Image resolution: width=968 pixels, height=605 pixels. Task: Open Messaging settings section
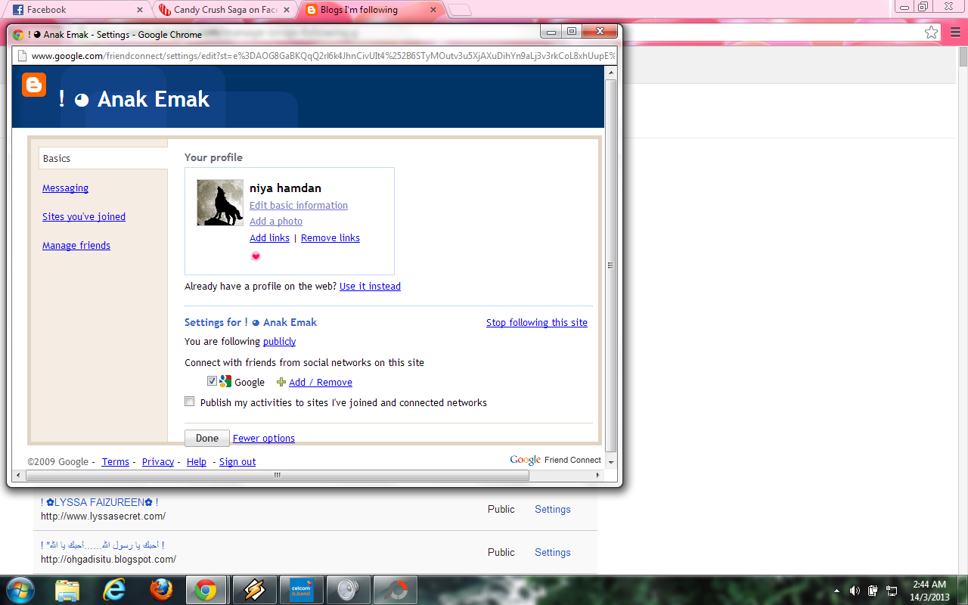(65, 188)
